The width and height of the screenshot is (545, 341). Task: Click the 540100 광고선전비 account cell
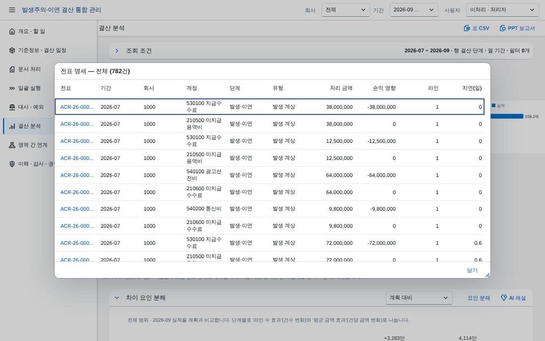(204, 175)
